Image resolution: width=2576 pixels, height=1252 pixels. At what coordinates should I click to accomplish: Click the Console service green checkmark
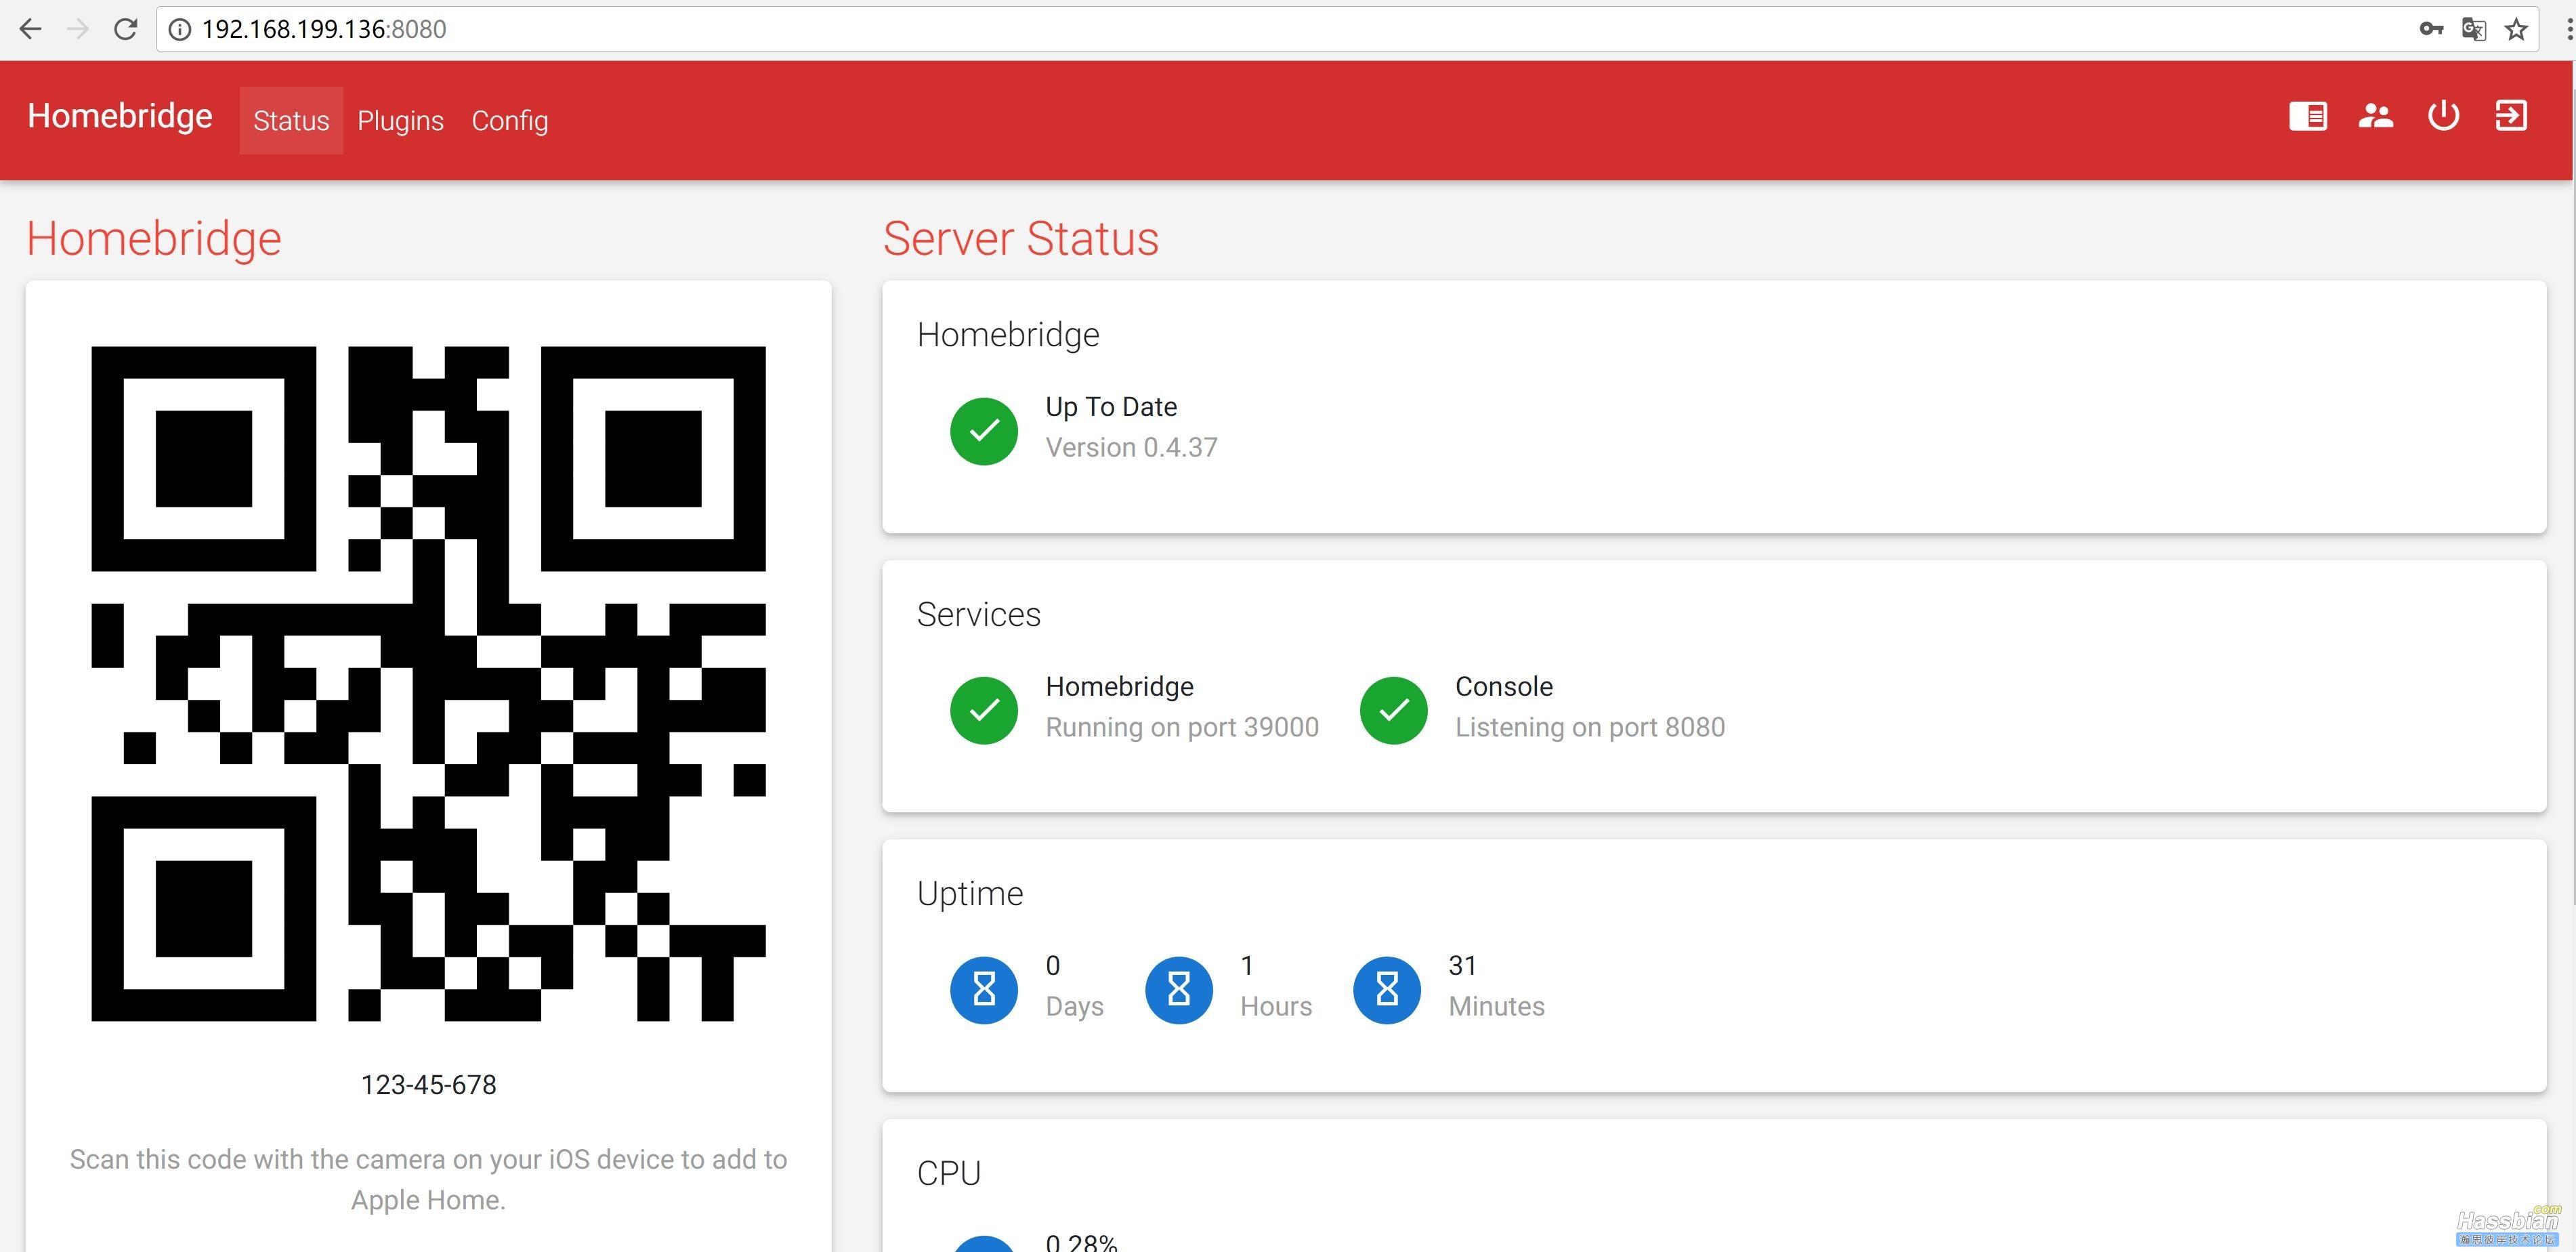click(1393, 710)
